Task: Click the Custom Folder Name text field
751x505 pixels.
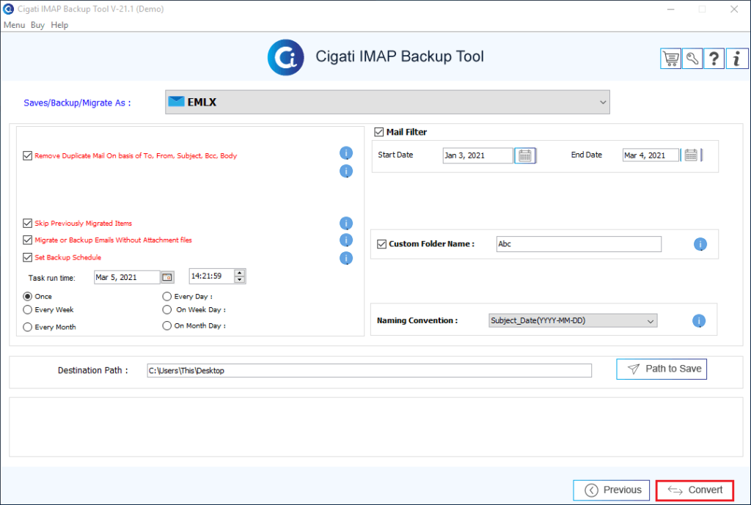Action: point(579,244)
